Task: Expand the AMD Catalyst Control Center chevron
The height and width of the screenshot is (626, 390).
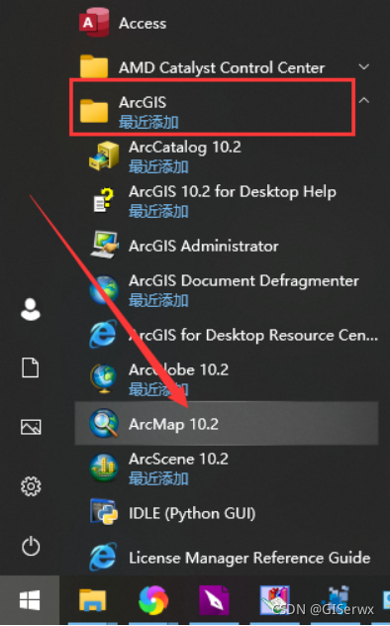Action: (x=363, y=66)
